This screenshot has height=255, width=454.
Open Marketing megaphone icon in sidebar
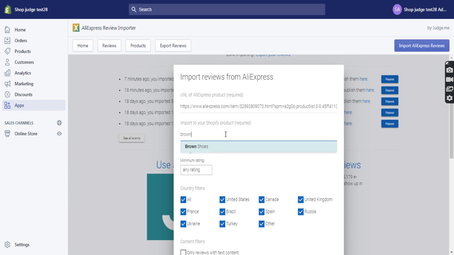click(7, 84)
